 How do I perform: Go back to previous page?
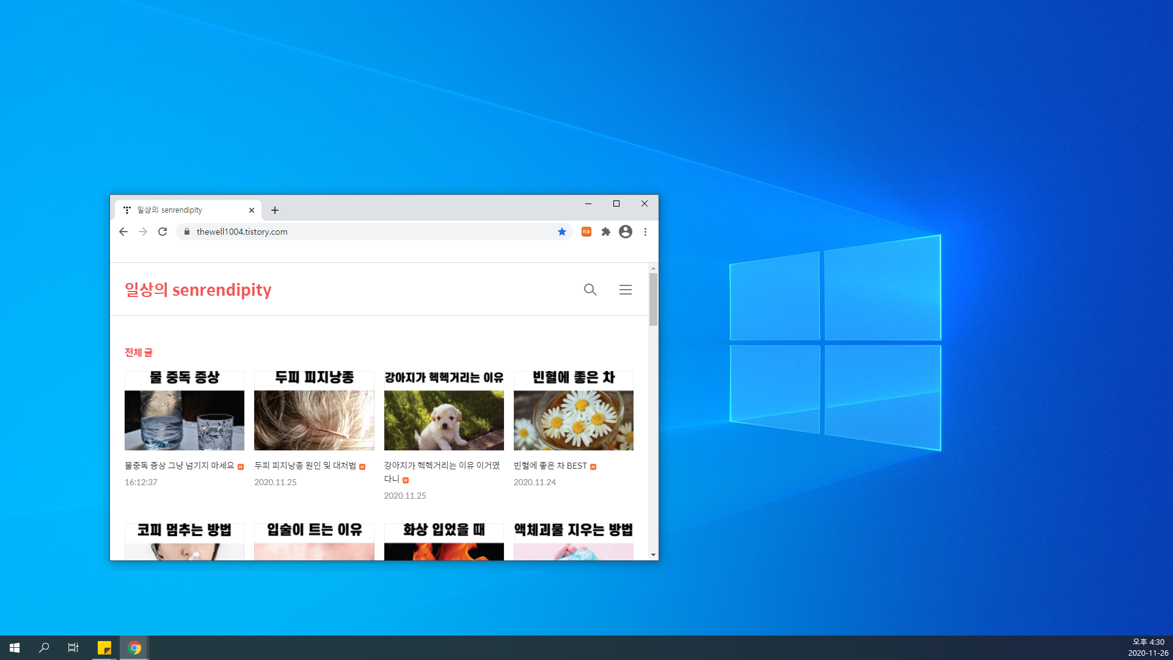(123, 232)
